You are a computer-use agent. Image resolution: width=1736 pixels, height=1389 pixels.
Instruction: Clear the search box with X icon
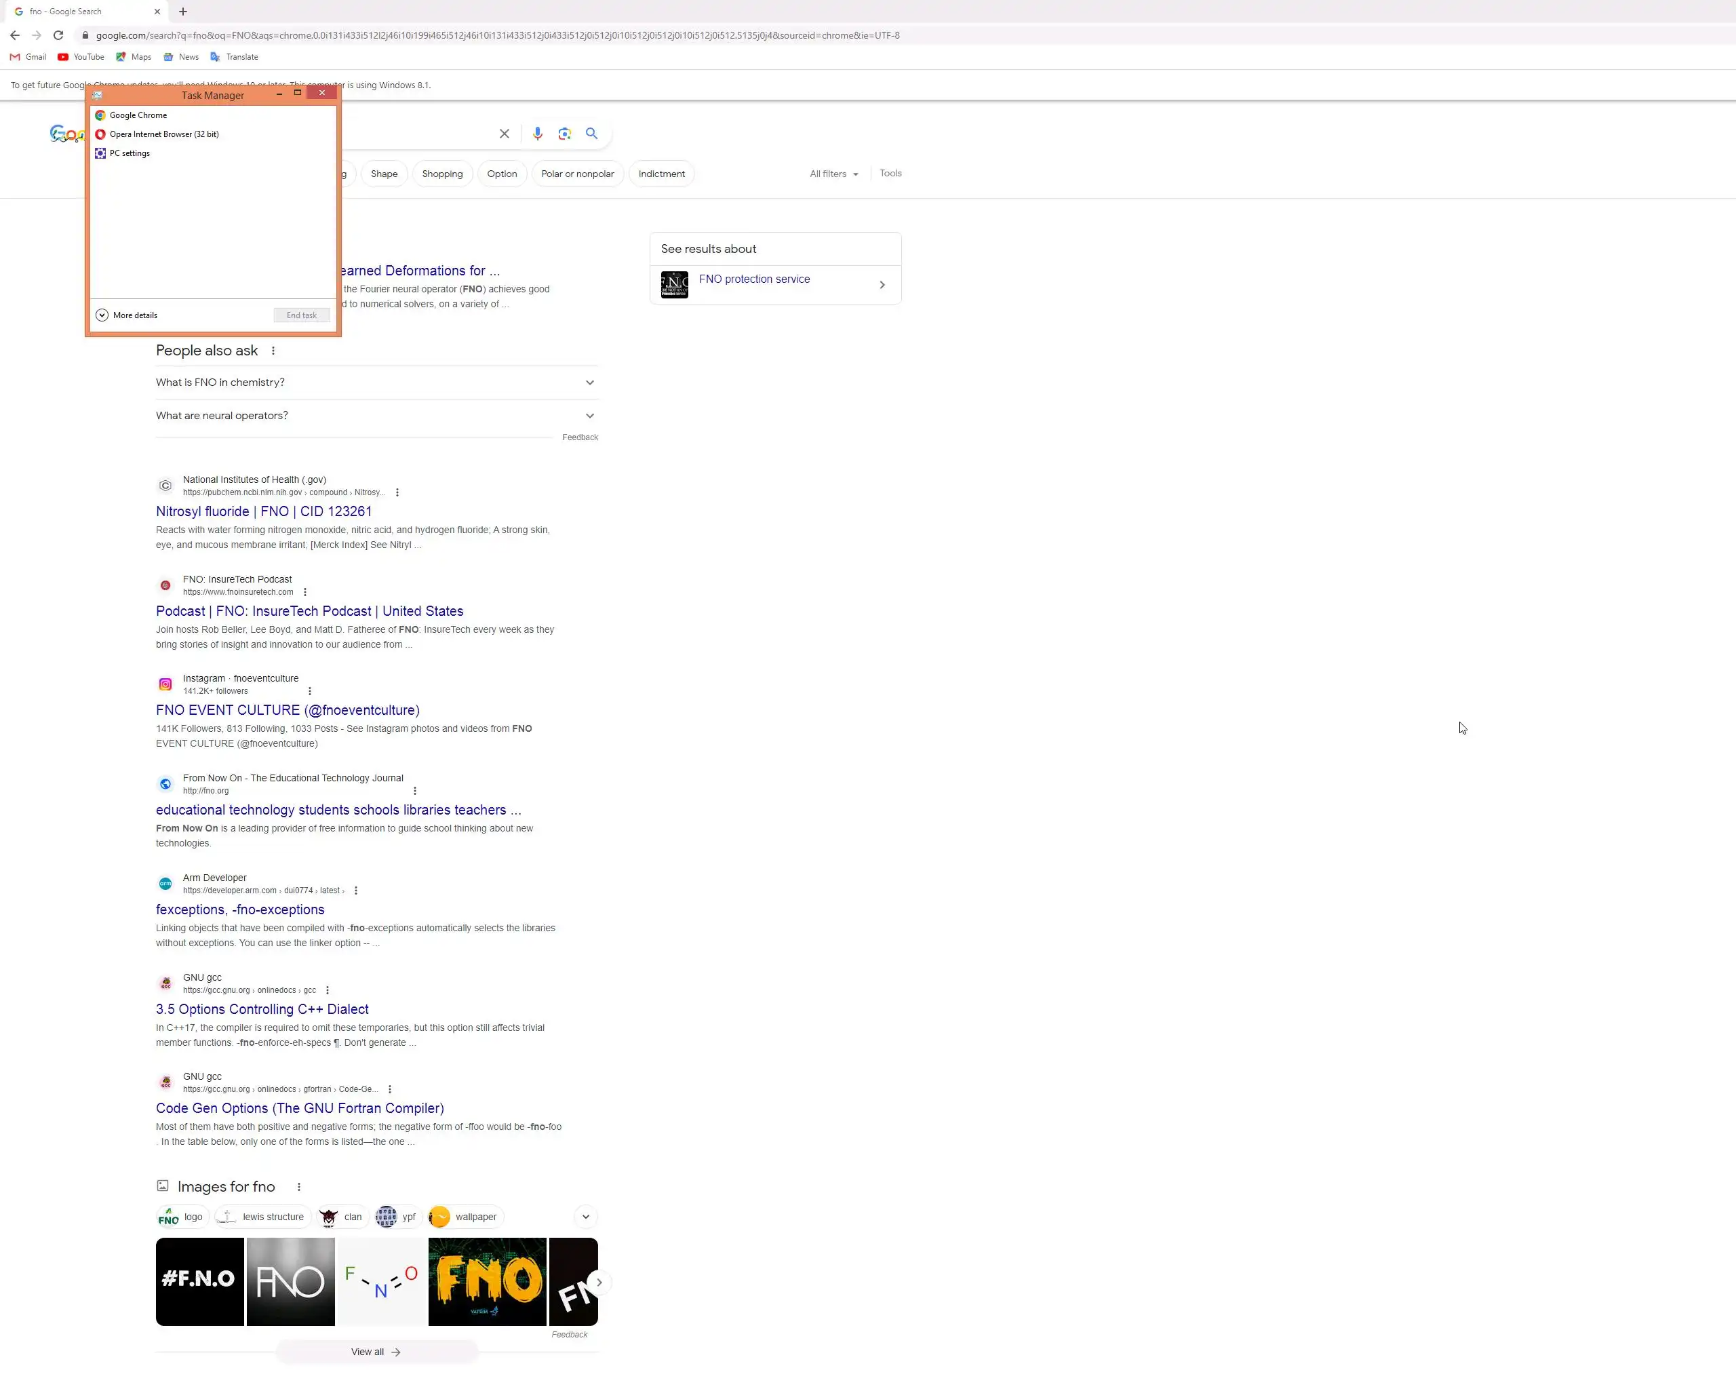[x=504, y=134]
